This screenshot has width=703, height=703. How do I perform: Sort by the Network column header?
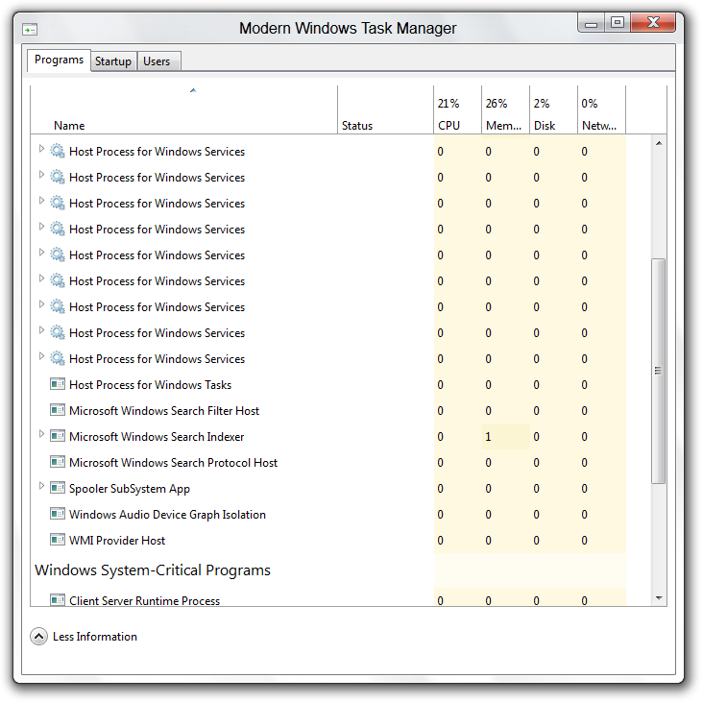(x=601, y=110)
